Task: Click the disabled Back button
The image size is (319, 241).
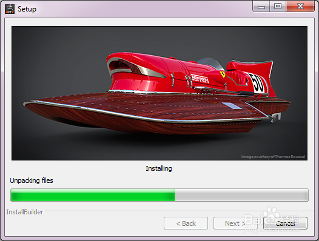Action: 186,223
